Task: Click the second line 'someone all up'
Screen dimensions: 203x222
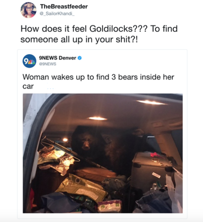Action: 51,39
